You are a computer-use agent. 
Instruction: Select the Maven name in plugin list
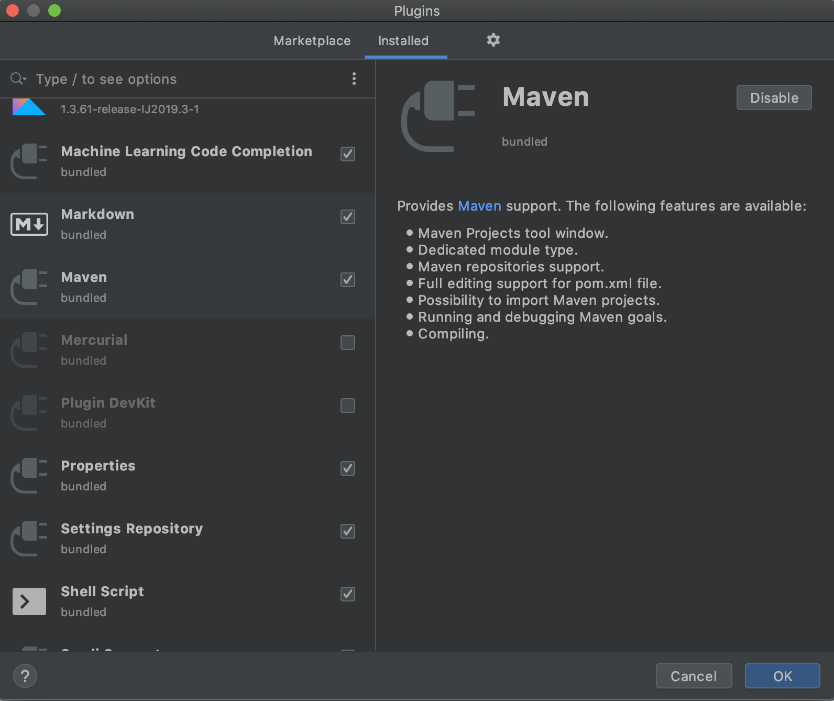click(84, 277)
